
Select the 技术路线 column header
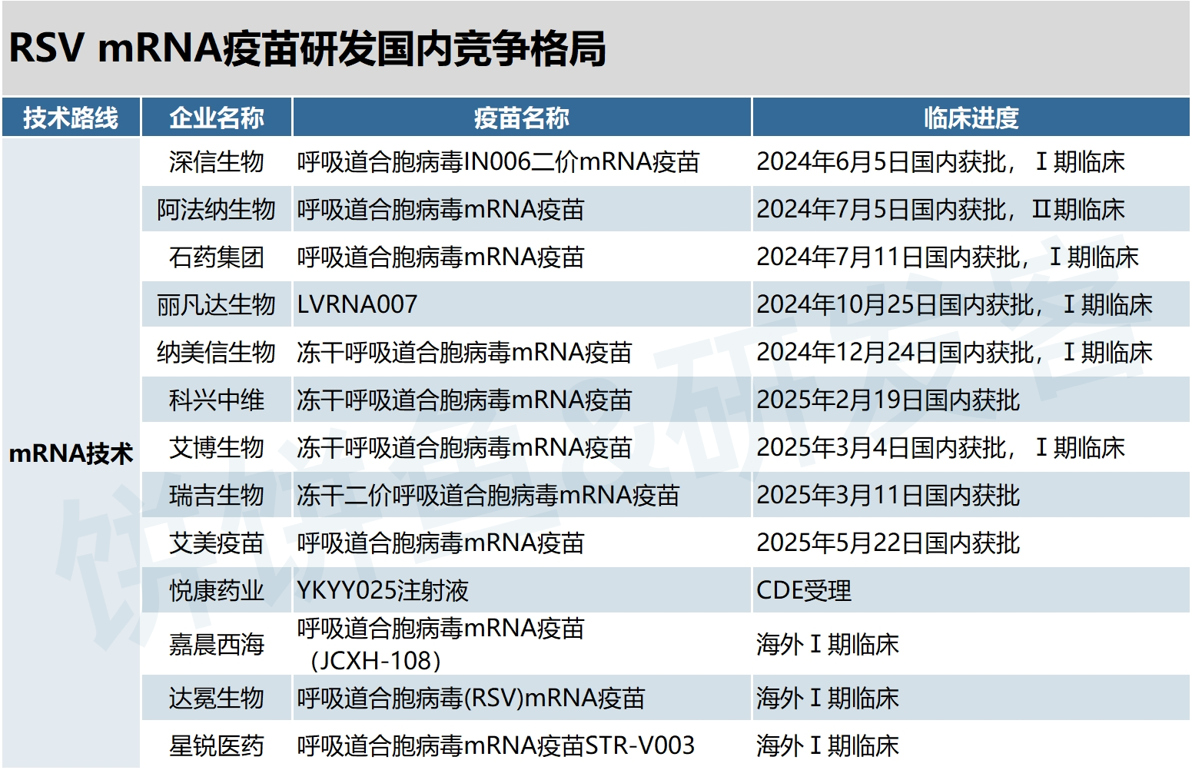(x=71, y=118)
